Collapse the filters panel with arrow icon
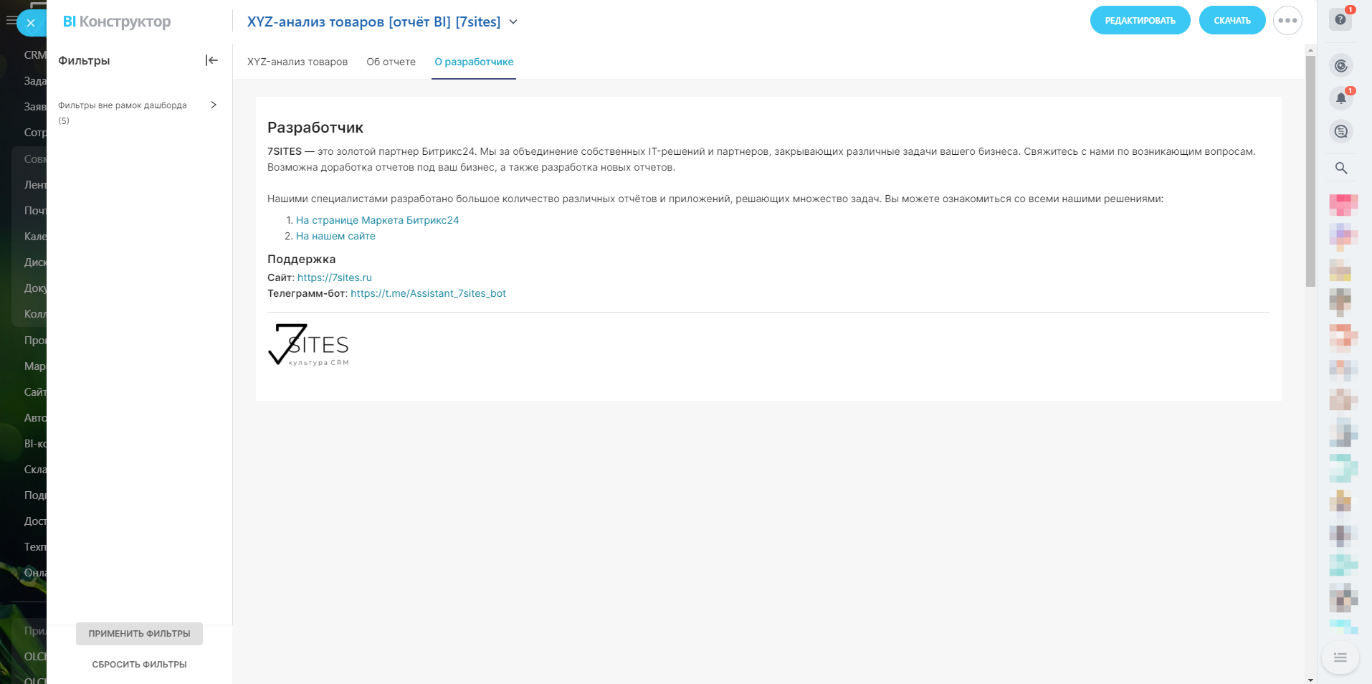This screenshot has height=684, width=1372. click(211, 60)
